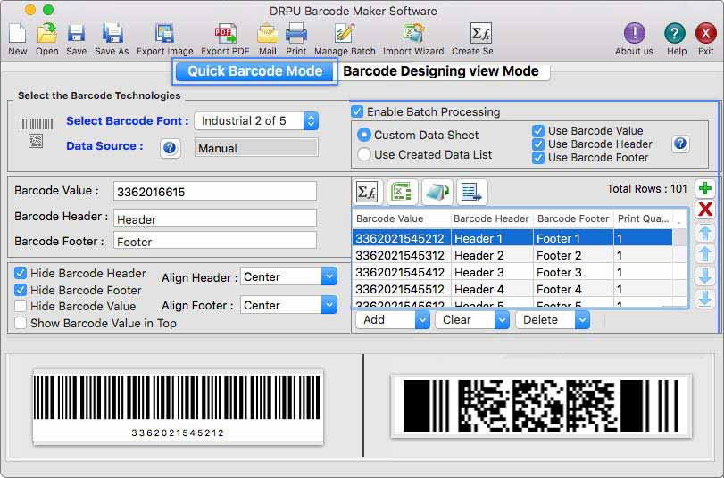The height and width of the screenshot is (478, 724).
Task: Click the Barcode Footer input field
Action: (215, 241)
